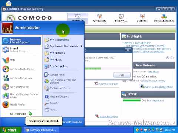This screenshot has width=178, height=133.
Task: Click Turn Off Computer
Action: (x=72, y=122)
